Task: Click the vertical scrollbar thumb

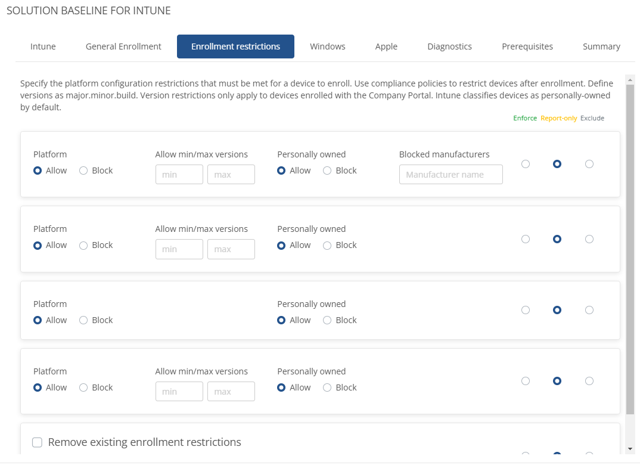Action: pyautogui.click(x=630, y=249)
